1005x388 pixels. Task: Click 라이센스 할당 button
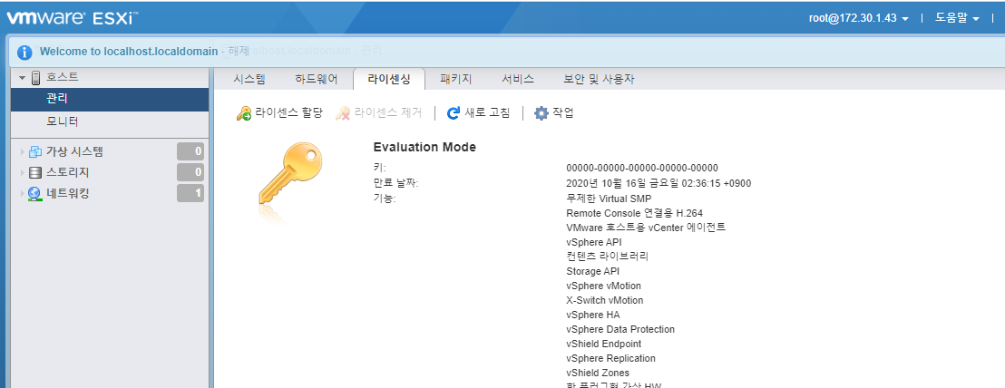point(279,113)
